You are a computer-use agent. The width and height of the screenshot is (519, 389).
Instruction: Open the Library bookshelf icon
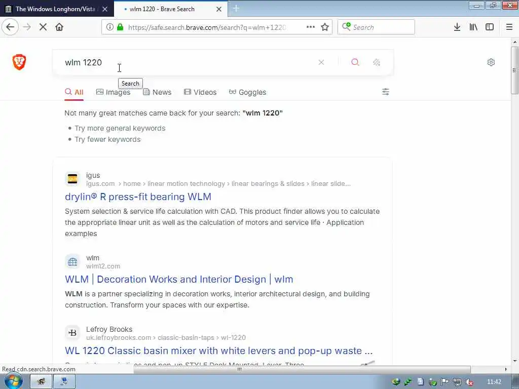click(x=473, y=27)
